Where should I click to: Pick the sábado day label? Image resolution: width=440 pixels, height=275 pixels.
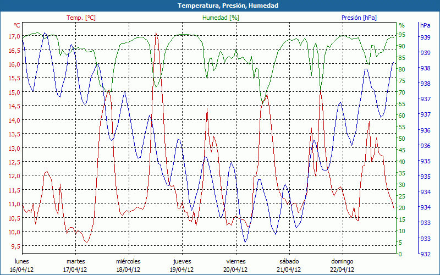pos(289,261)
